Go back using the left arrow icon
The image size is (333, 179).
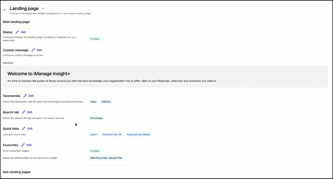(x=5, y=10)
